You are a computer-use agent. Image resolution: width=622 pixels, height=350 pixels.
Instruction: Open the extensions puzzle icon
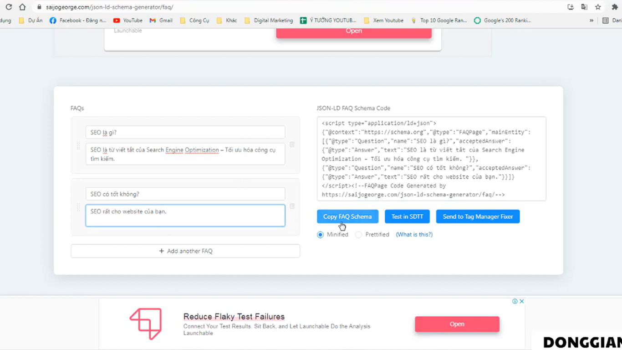point(615,7)
